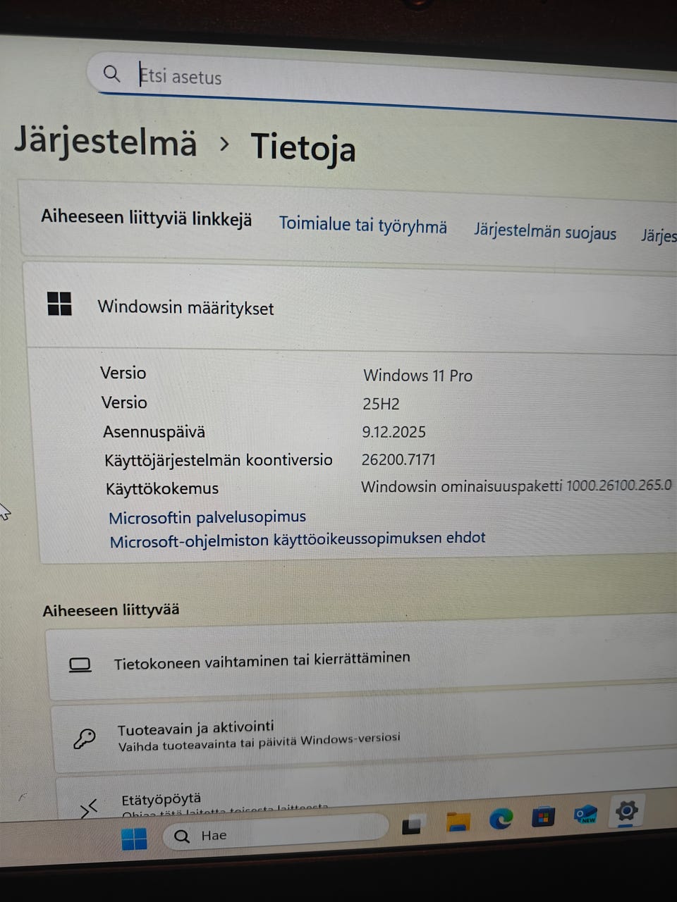Click the laptop icon beside Tietokoneen vaihtaminen
This screenshot has width=677, height=902.
80,665
